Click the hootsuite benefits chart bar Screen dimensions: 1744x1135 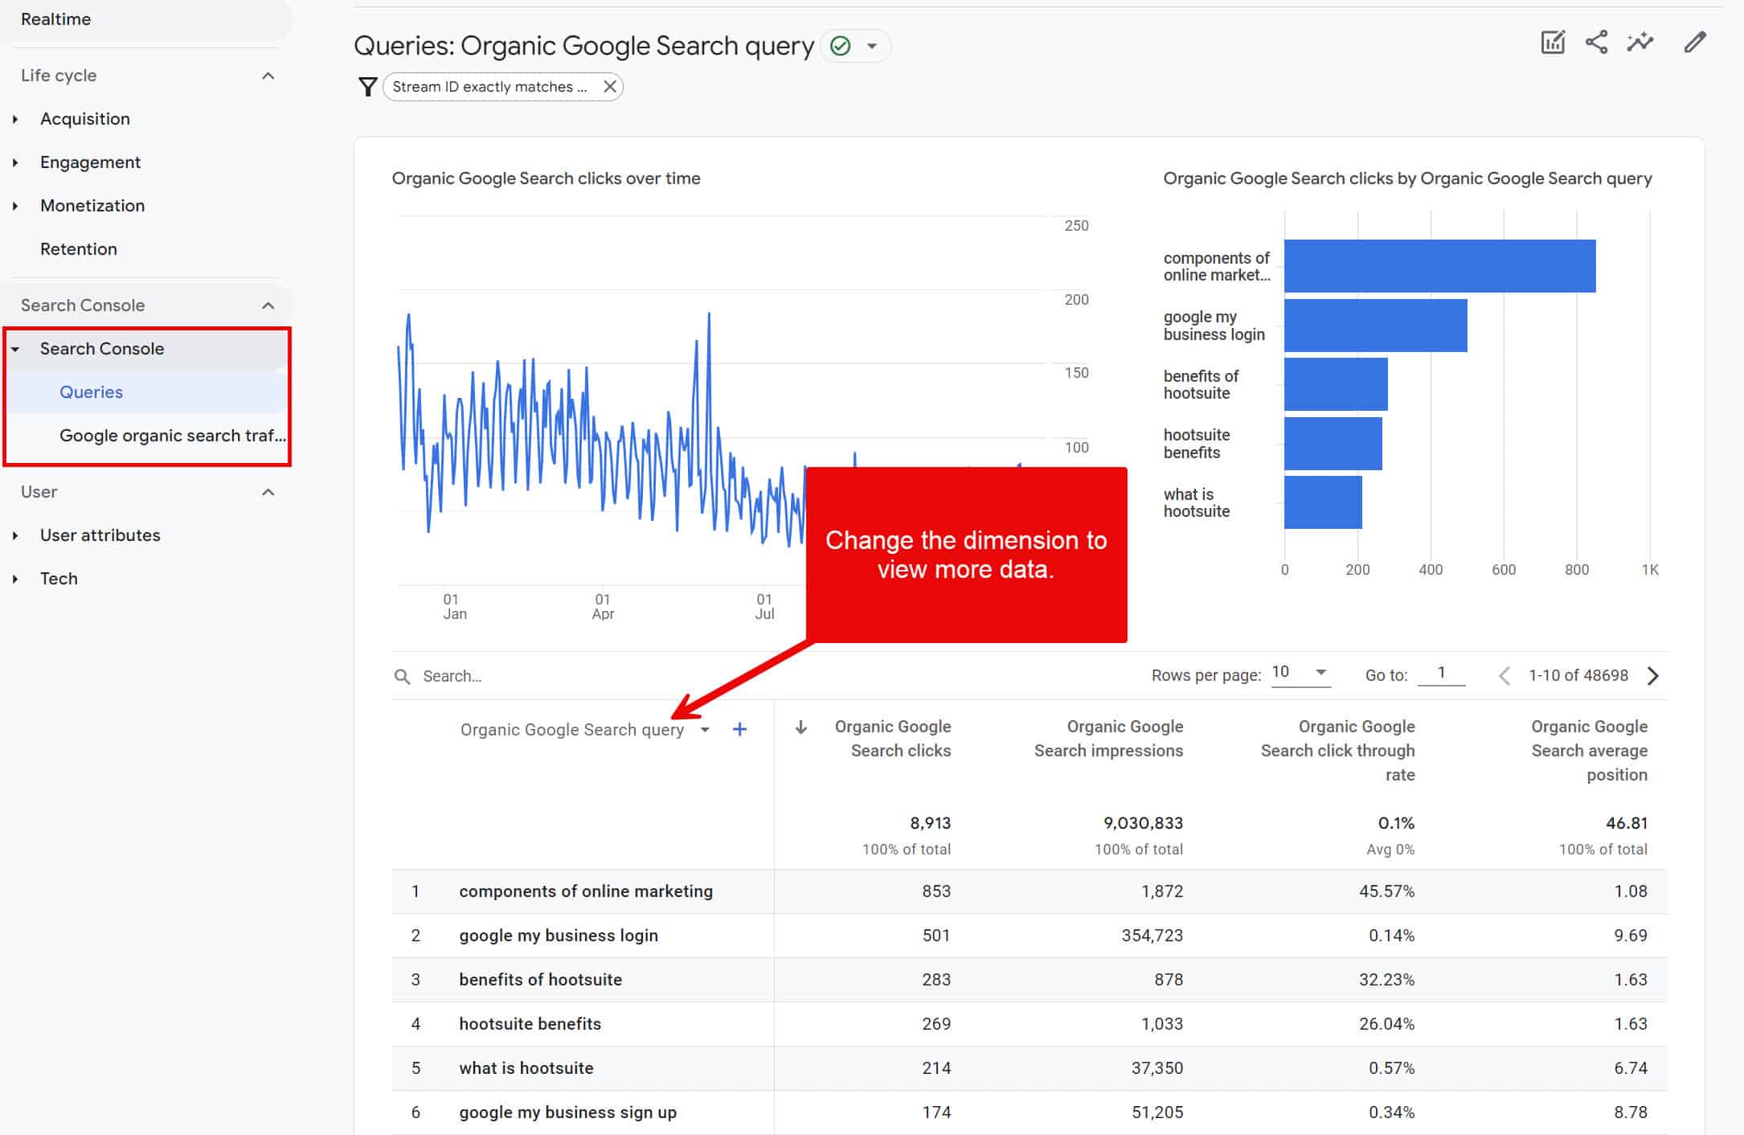pyautogui.click(x=1333, y=443)
